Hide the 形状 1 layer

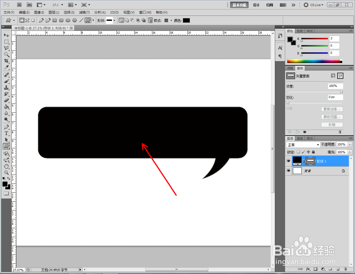(x=288, y=161)
